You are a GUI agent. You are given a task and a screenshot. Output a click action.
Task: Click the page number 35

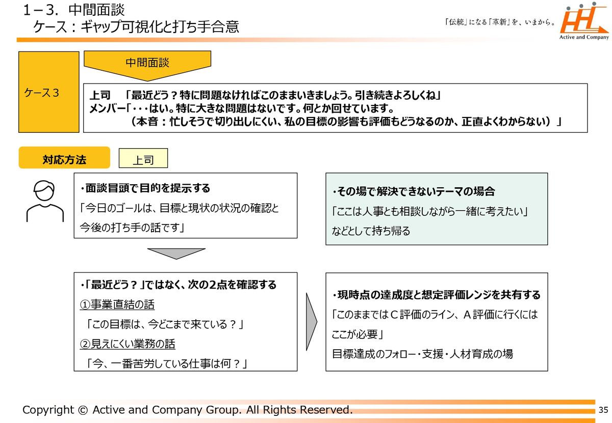603,410
